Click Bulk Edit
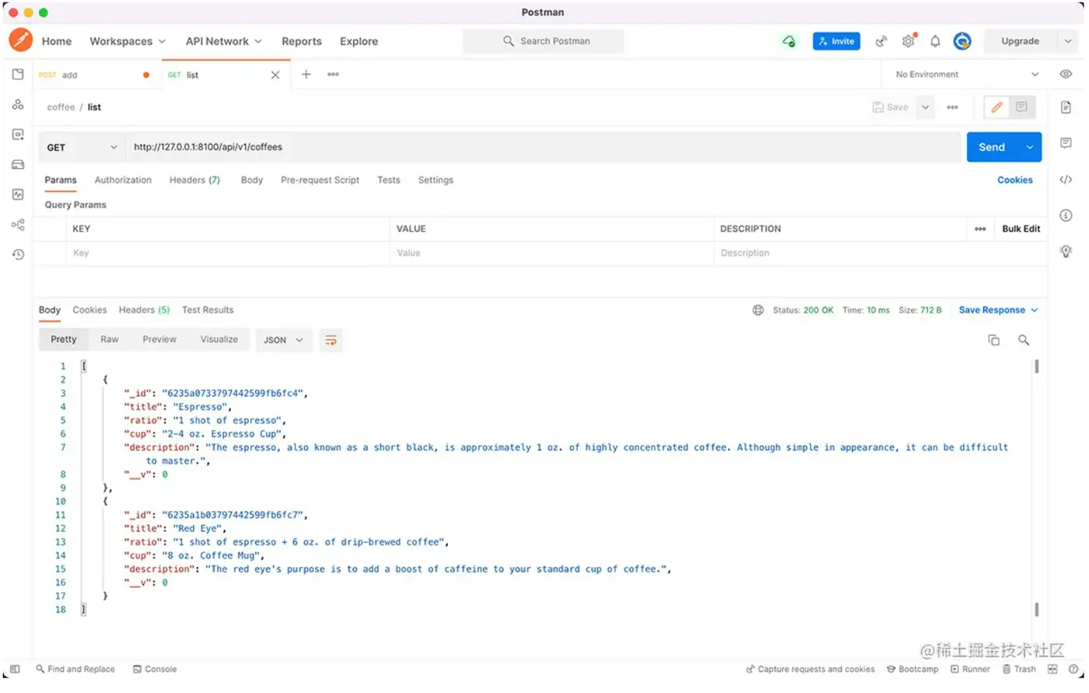1089x693 pixels. pyautogui.click(x=1021, y=229)
